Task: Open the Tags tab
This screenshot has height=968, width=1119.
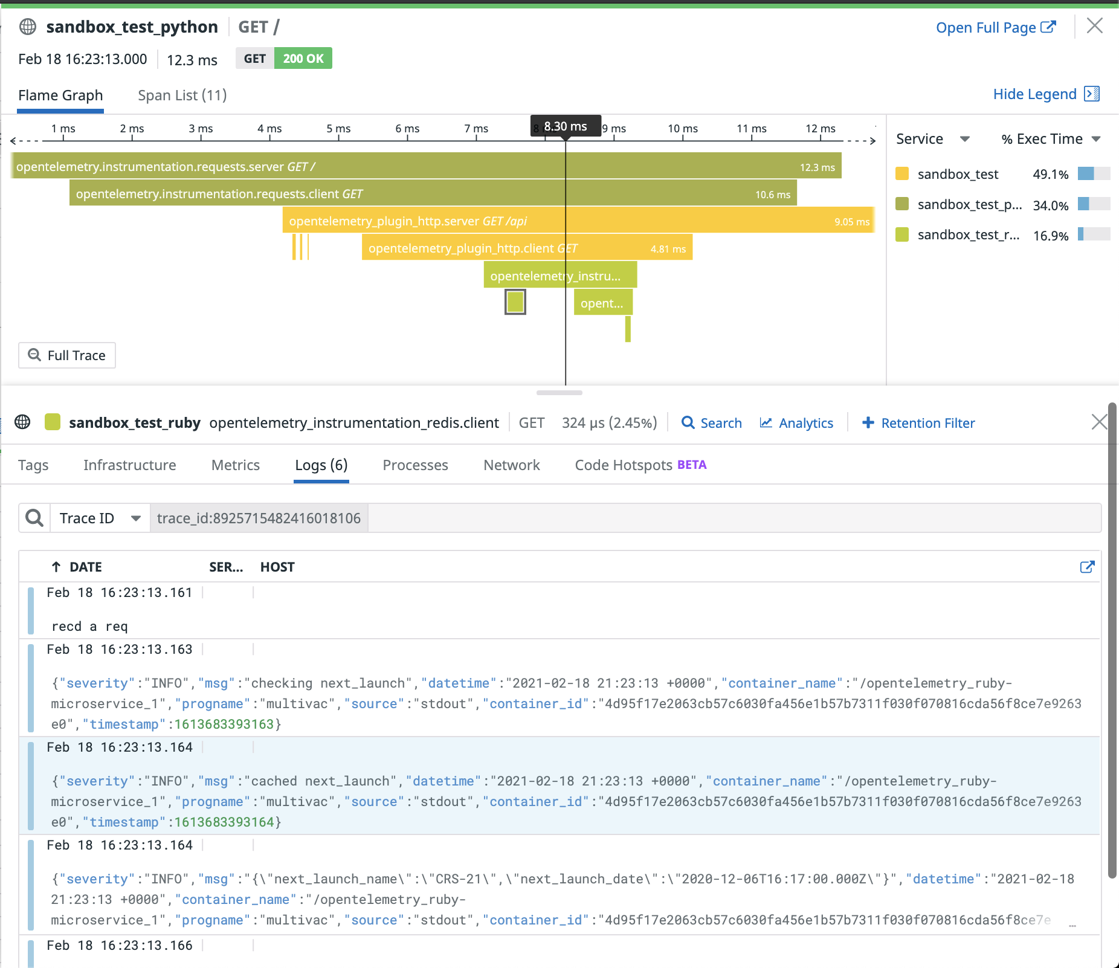Action: coord(33,465)
